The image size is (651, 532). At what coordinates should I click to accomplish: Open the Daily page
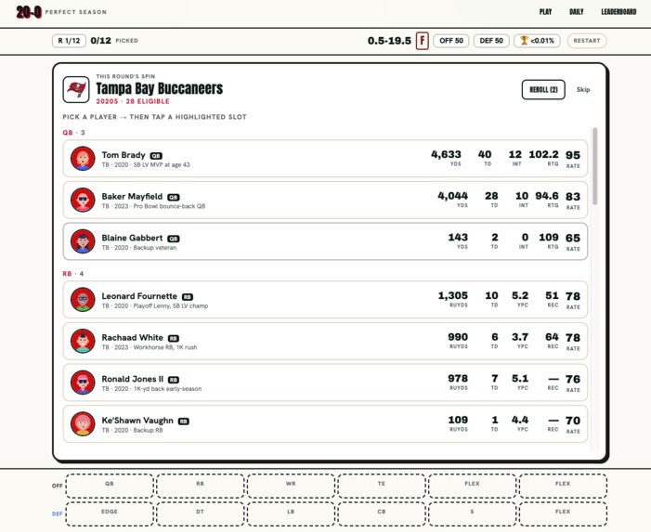[x=577, y=12]
